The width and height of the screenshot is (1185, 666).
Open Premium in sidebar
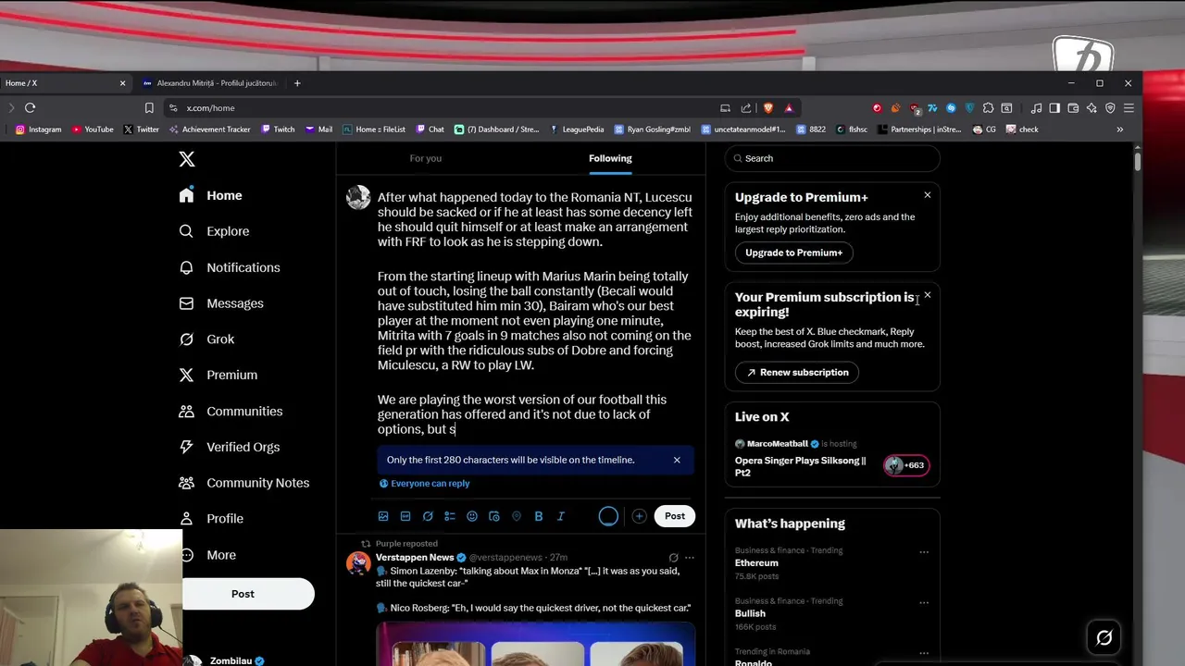pos(218,375)
